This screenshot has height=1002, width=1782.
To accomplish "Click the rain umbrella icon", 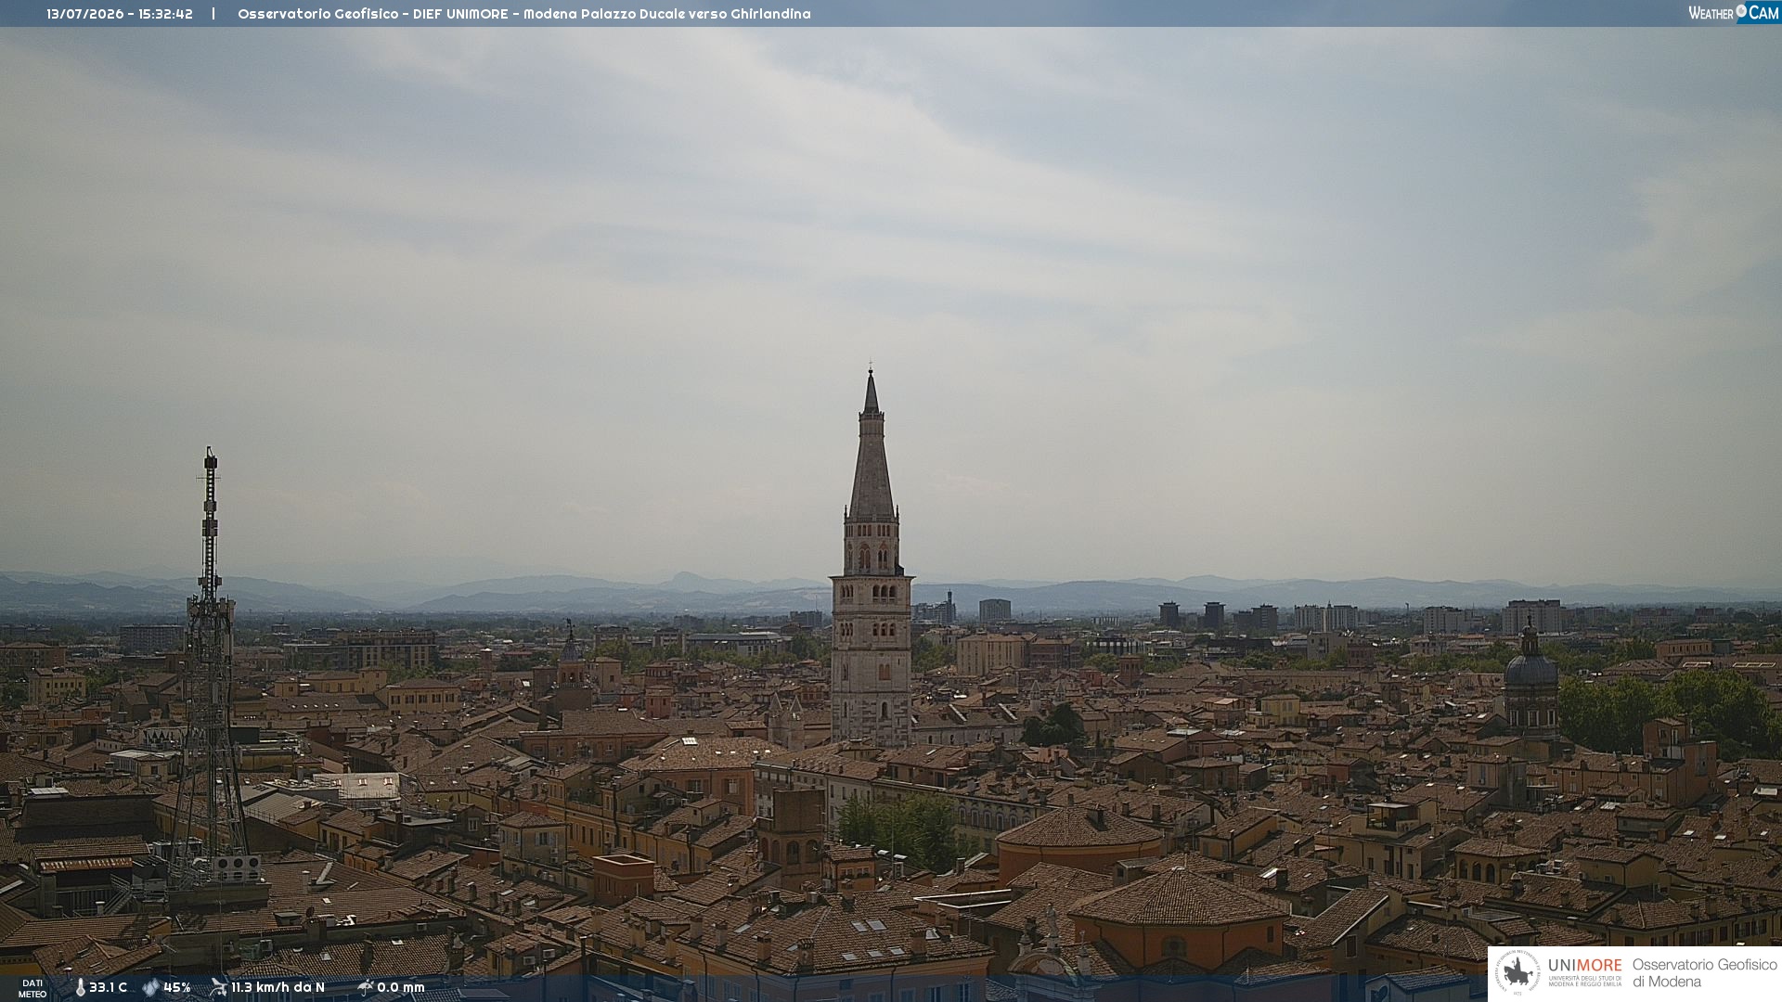I will tap(366, 987).
